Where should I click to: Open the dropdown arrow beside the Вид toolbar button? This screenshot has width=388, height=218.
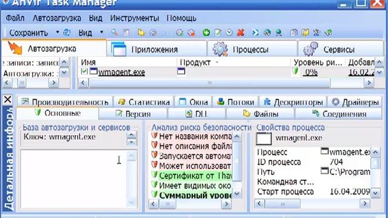(x=101, y=32)
